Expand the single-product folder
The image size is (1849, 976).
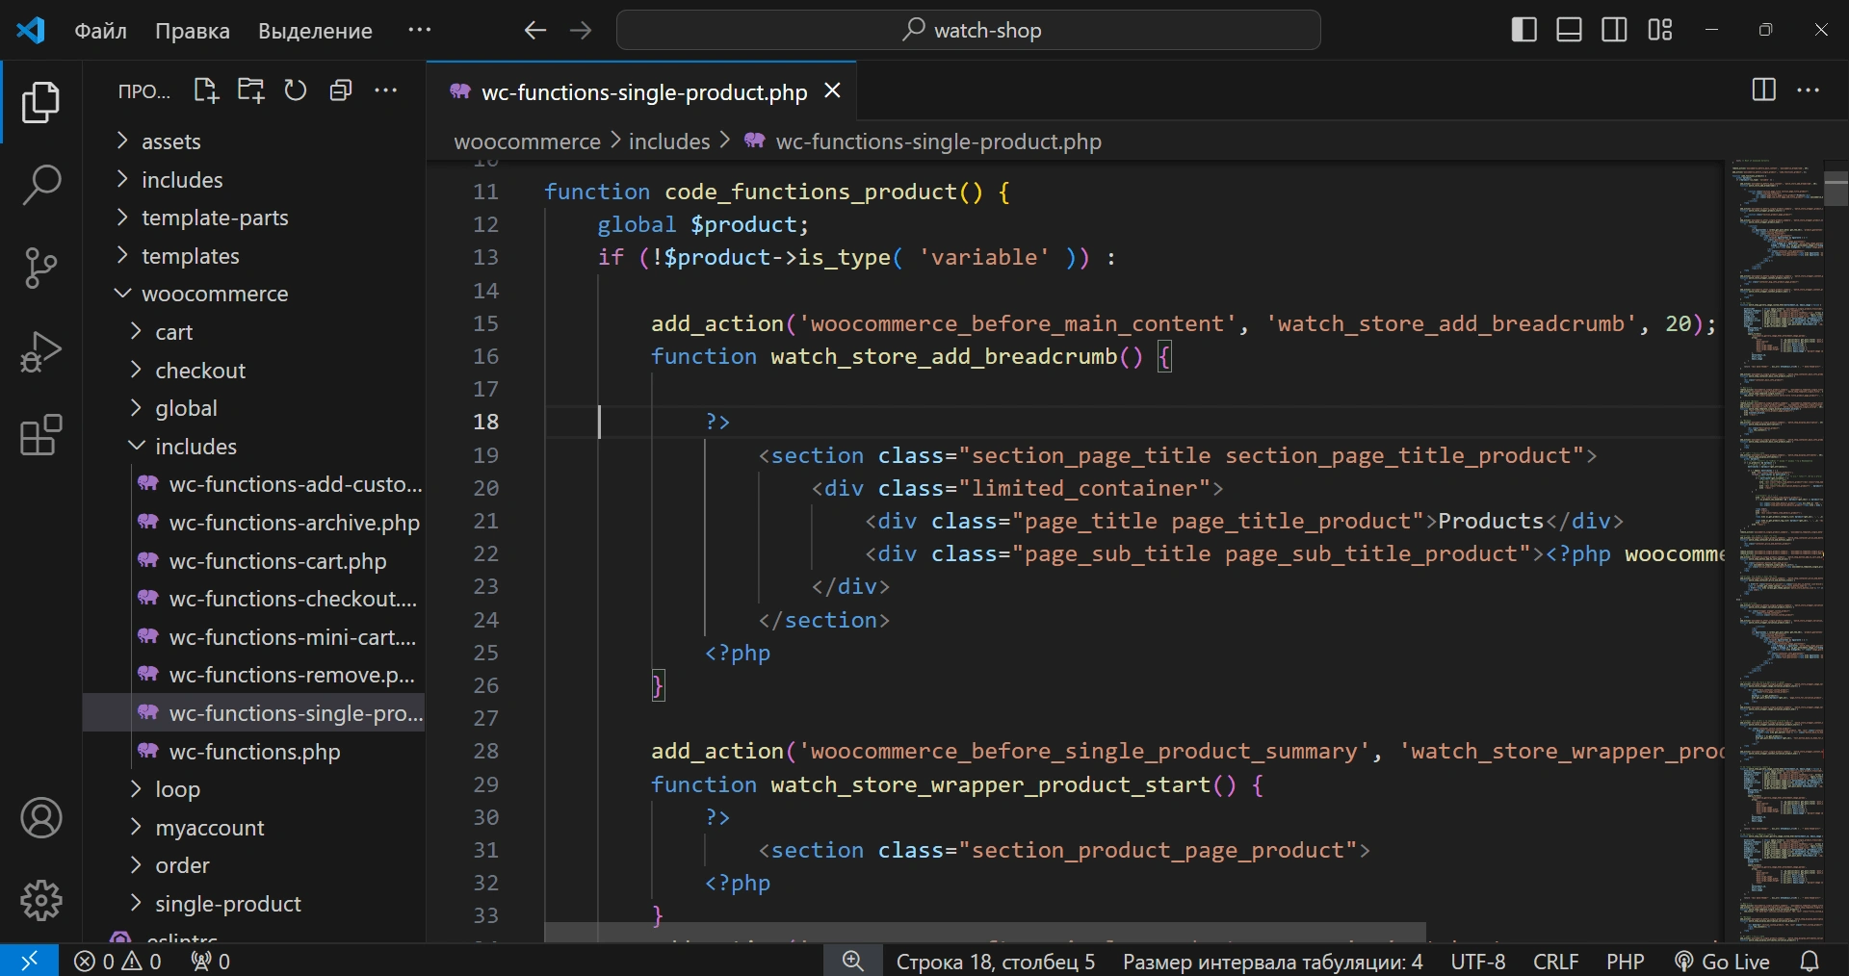[227, 904]
